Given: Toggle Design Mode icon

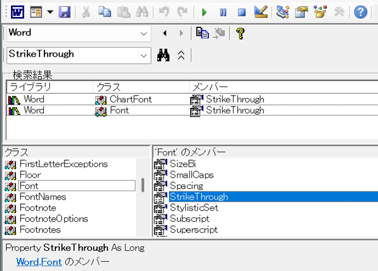Looking at the screenshot, I should coord(260,12).
